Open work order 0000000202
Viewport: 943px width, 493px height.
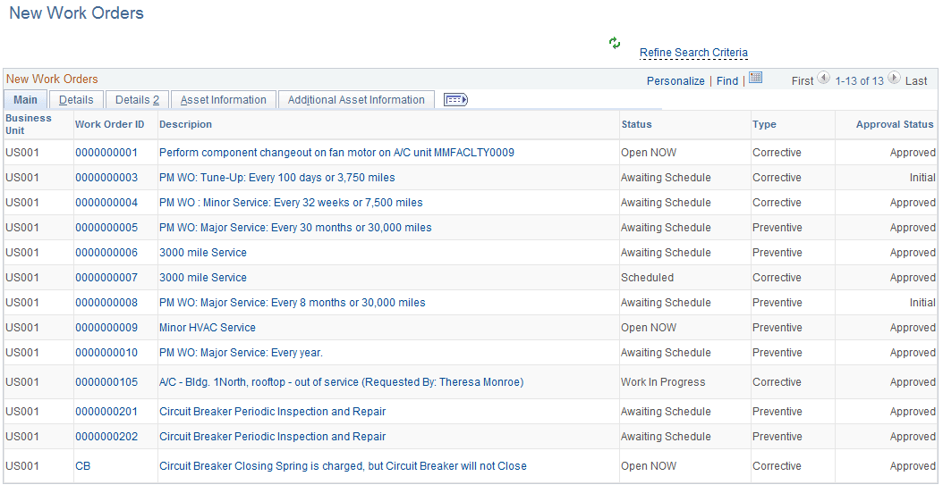pos(106,437)
